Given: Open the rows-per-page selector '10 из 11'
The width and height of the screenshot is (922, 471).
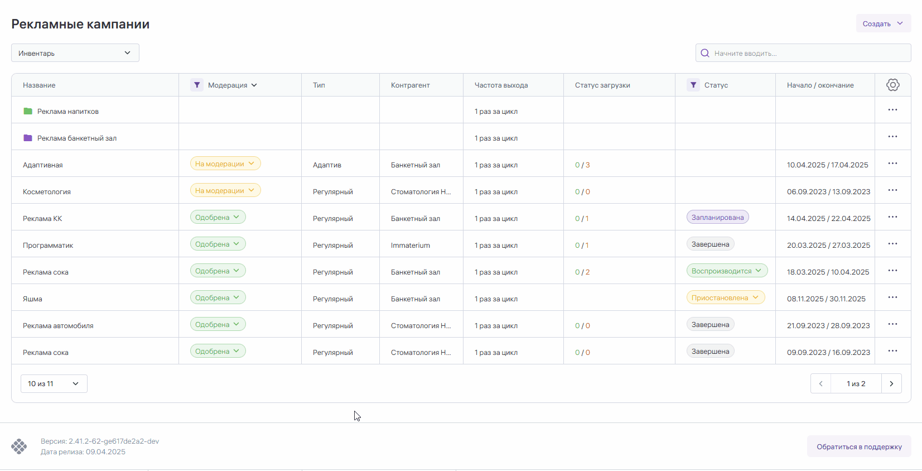Looking at the screenshot, I should [x=54, y=383].
